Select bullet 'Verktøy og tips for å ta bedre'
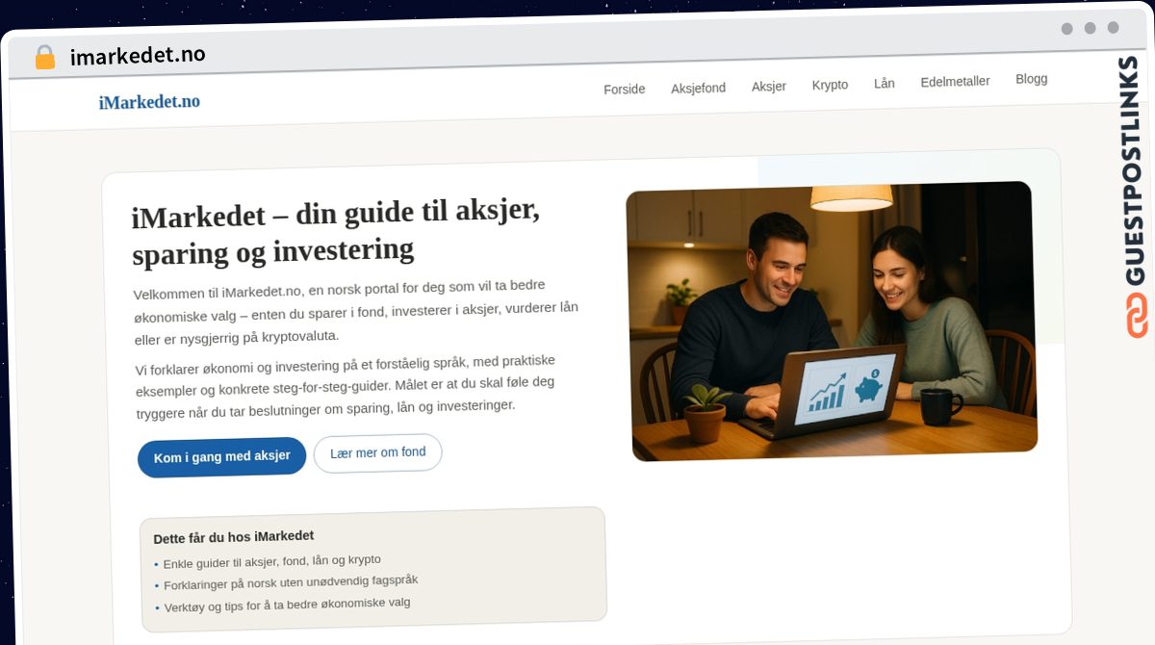The width and height of the screenshot is (1155, 645). click(x=287, y=605)
